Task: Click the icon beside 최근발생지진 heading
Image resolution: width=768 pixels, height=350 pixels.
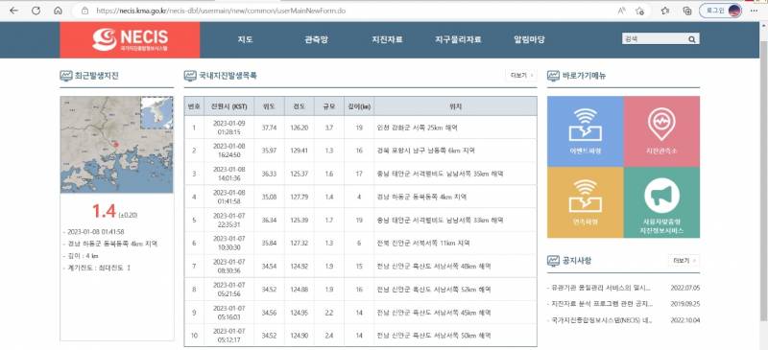Action: (x=65, y=76)
